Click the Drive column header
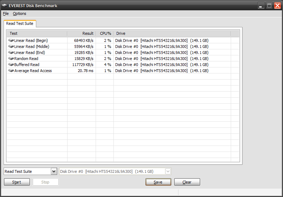 pos(172,33)
